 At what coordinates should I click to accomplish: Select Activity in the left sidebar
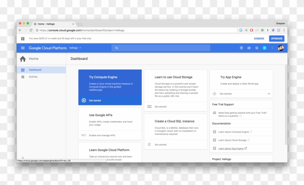pyautogui.click(x=33, y=77)
